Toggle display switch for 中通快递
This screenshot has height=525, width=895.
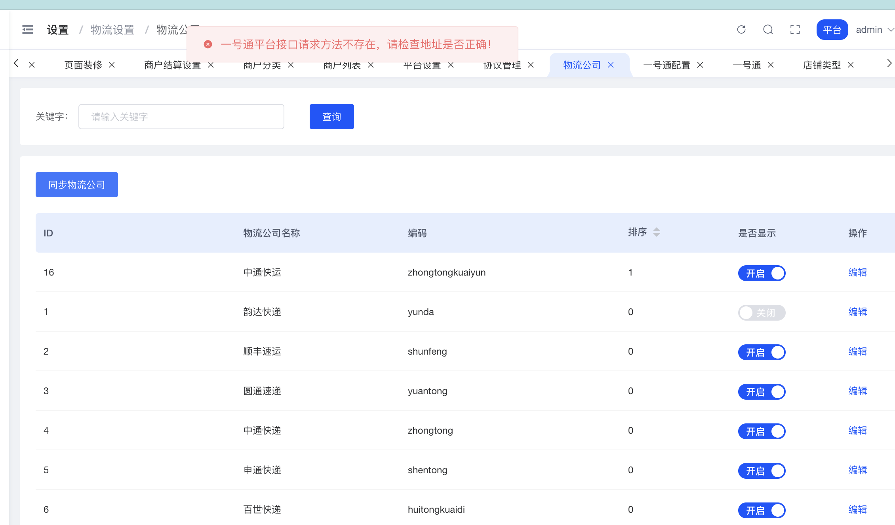762,431
